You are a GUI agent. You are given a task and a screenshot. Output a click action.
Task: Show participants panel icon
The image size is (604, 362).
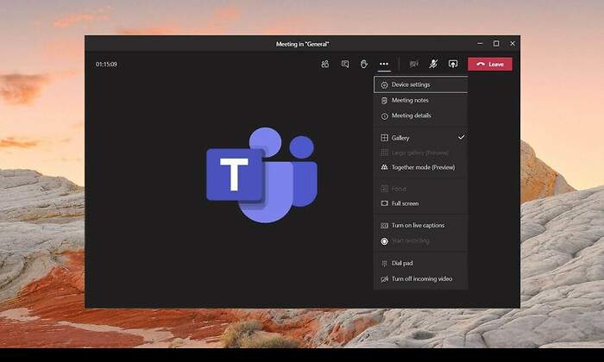(x=325, y=64)
